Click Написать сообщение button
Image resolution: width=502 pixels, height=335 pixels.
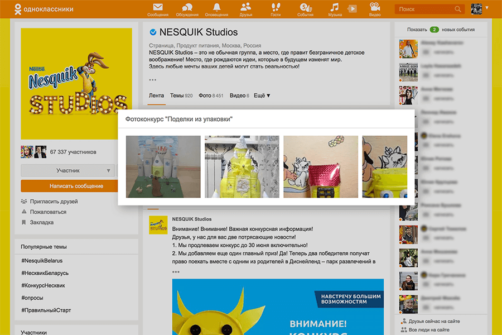(x=69, y=186)
